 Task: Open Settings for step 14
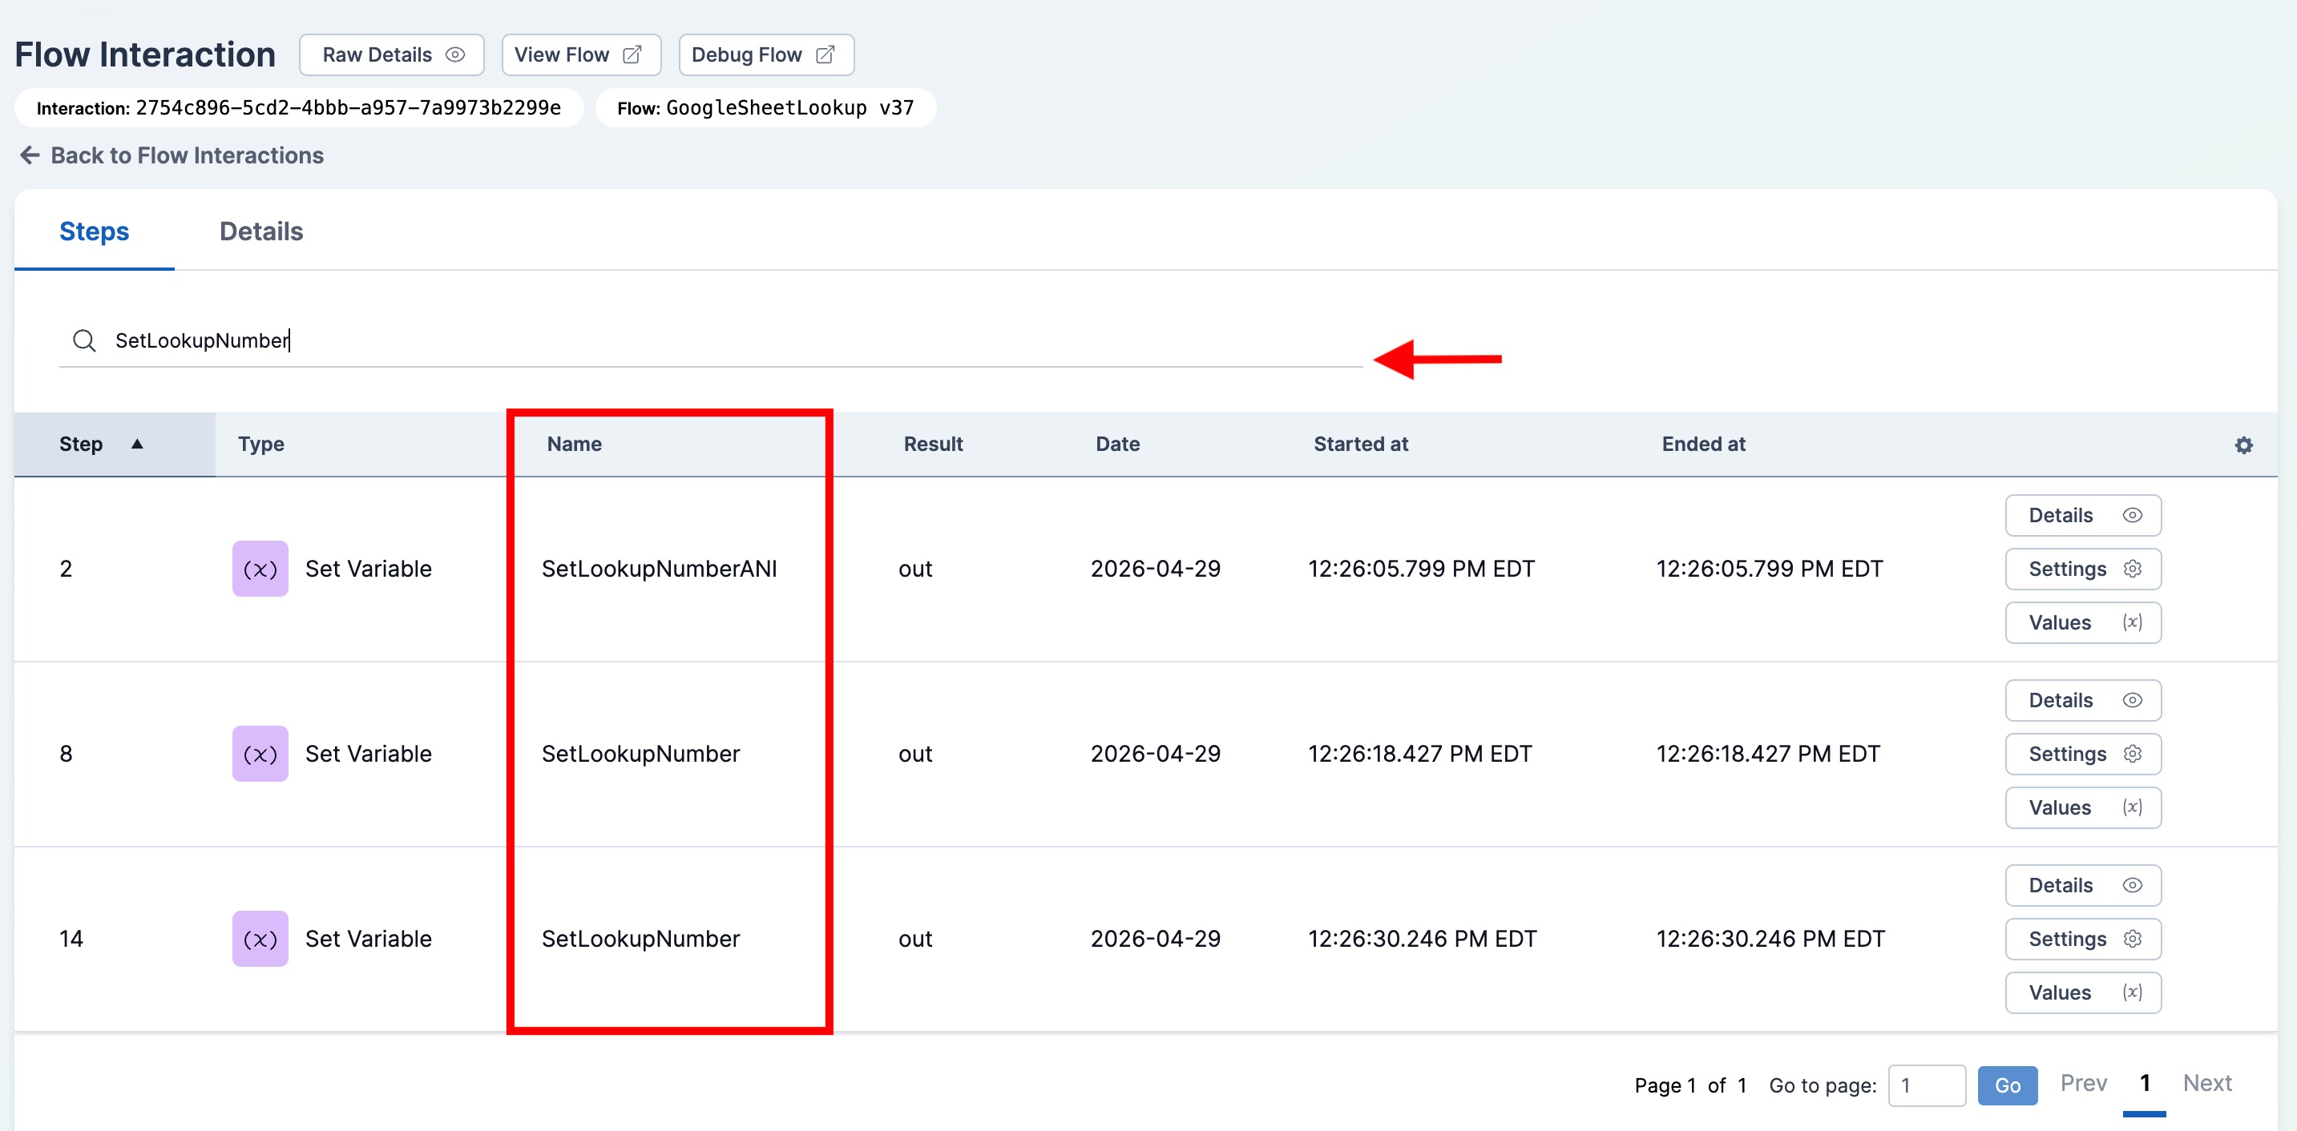coord(2083,939)
